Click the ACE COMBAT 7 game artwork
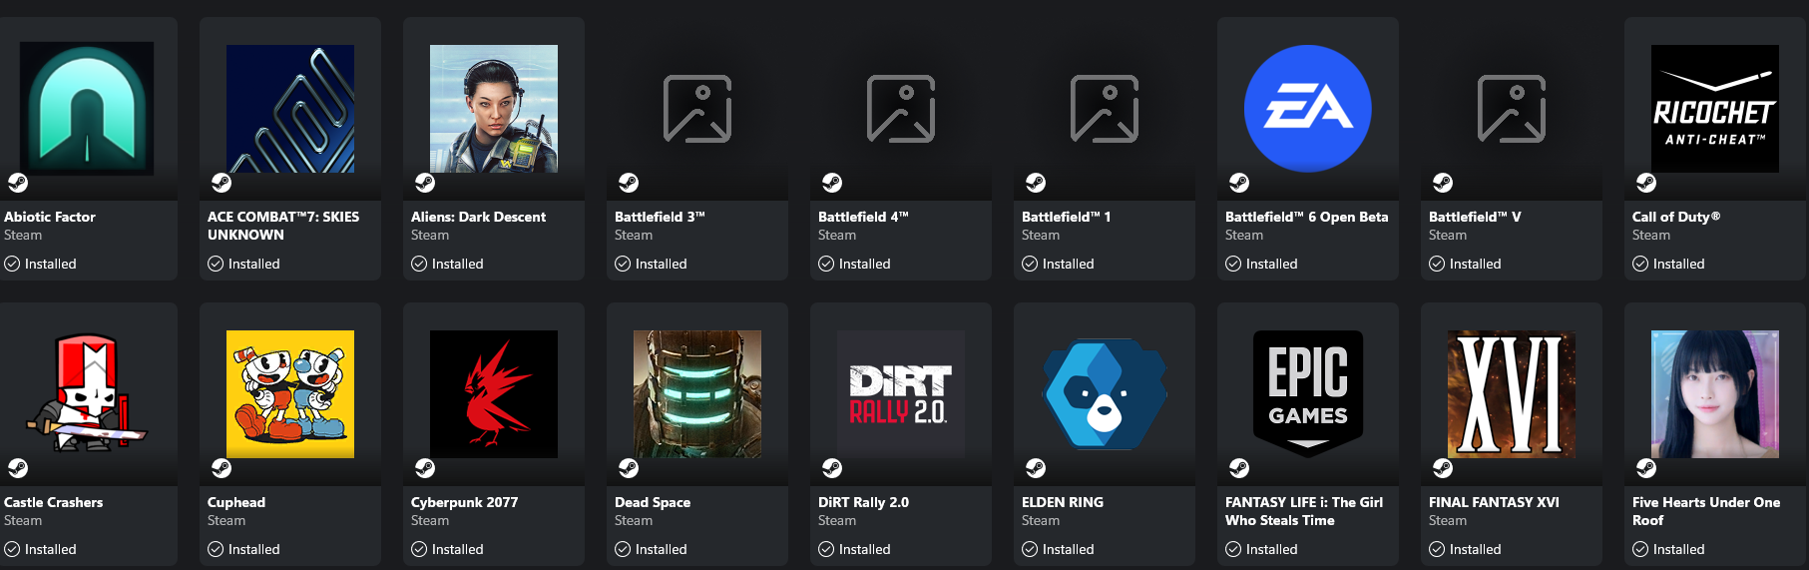Viewport: 1809px width, 570px height. click(290, 109)
